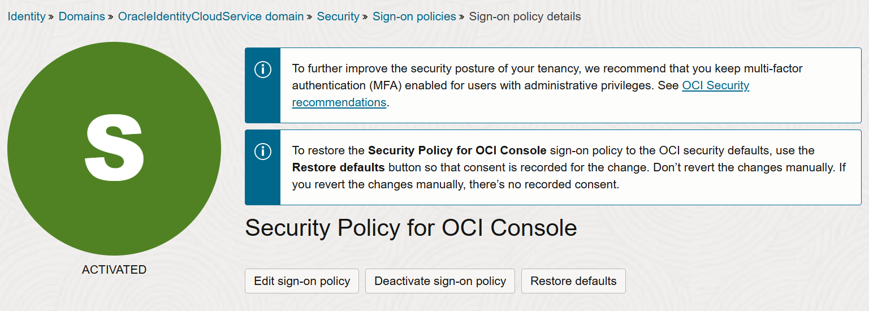Click the bold Restore defaults text in the banner
The height and width of the screenshot is (311, 869).
tap(339, 167)
